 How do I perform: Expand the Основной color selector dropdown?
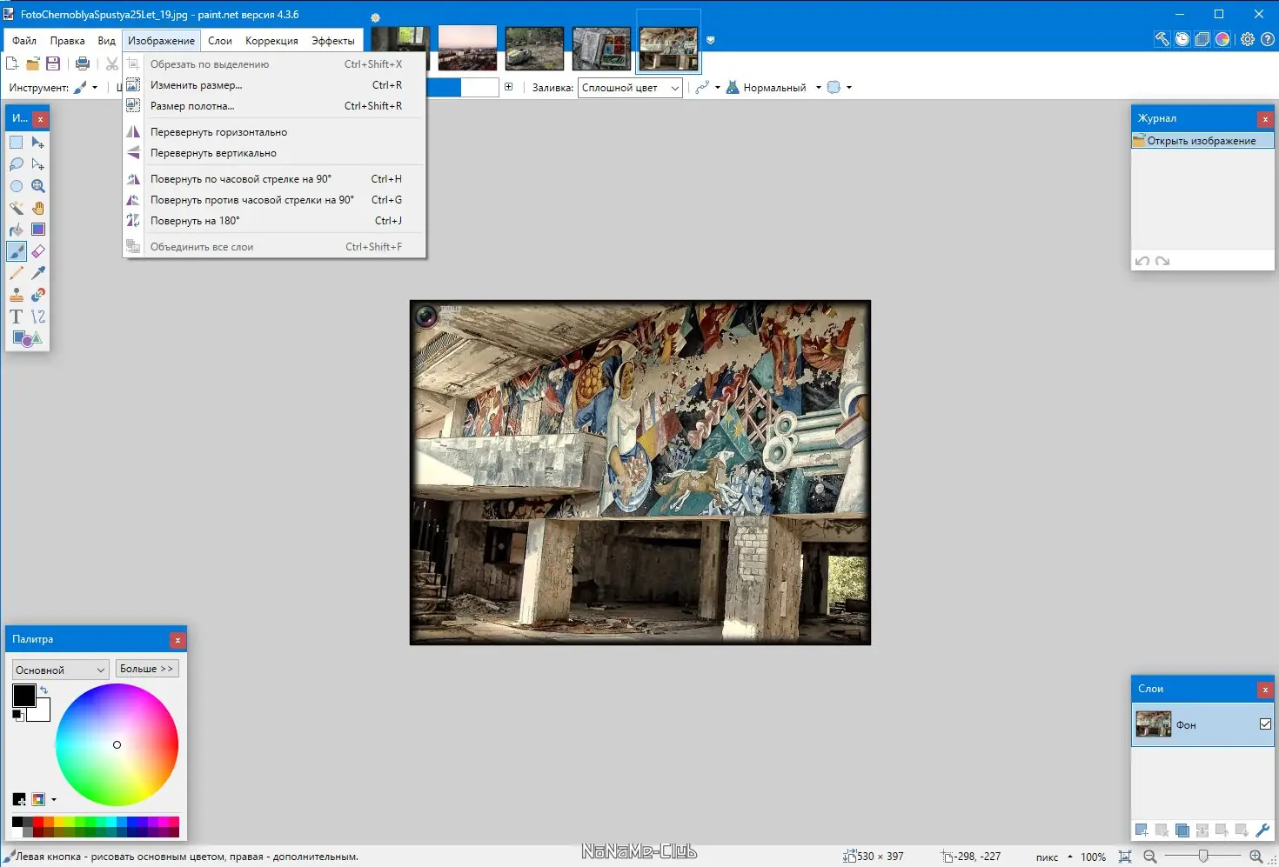(60, 670)
